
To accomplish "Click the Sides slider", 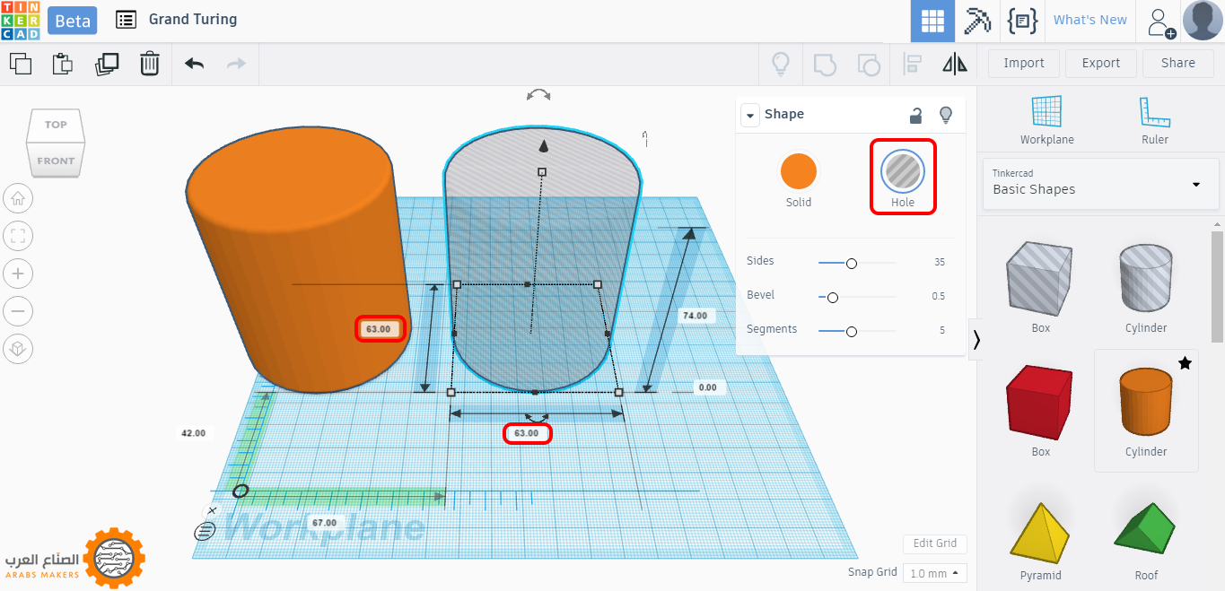I will click(856, 263).
